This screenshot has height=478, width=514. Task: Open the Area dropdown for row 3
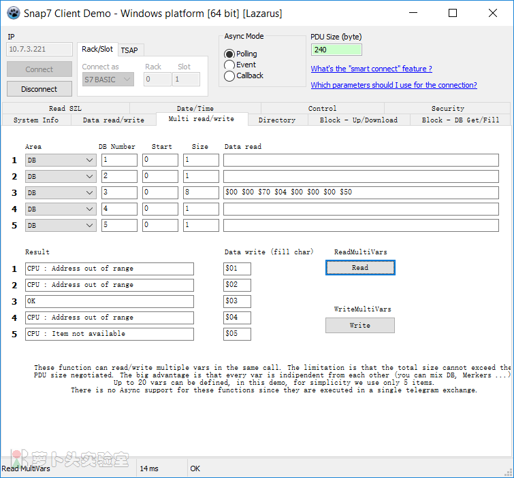61,193
